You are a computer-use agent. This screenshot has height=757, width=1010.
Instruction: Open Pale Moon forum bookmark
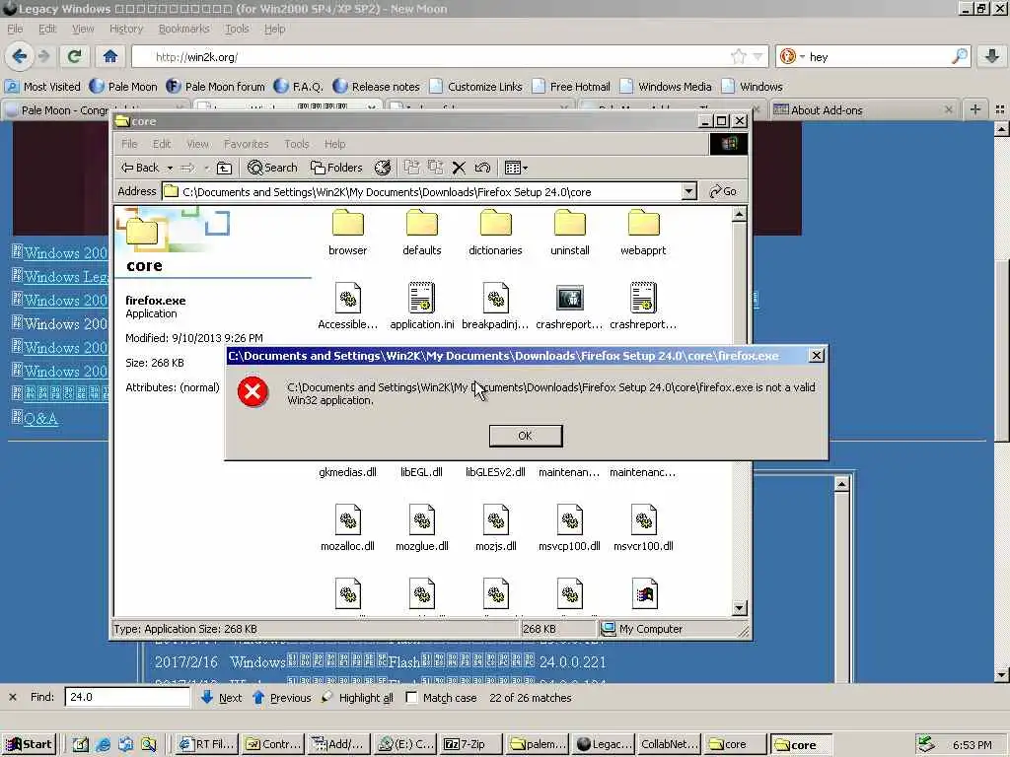click(215, 87)
